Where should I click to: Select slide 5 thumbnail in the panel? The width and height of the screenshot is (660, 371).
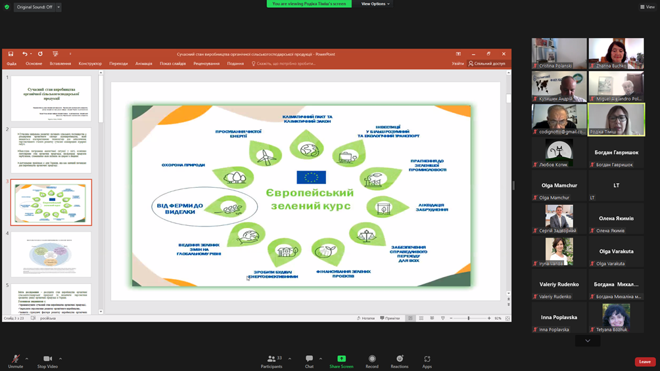click(51, 299)
